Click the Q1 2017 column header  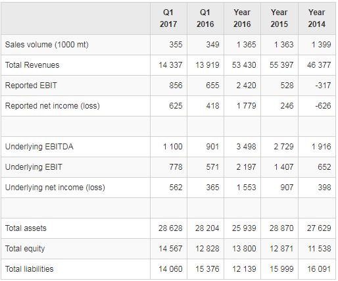click(168, 18)
